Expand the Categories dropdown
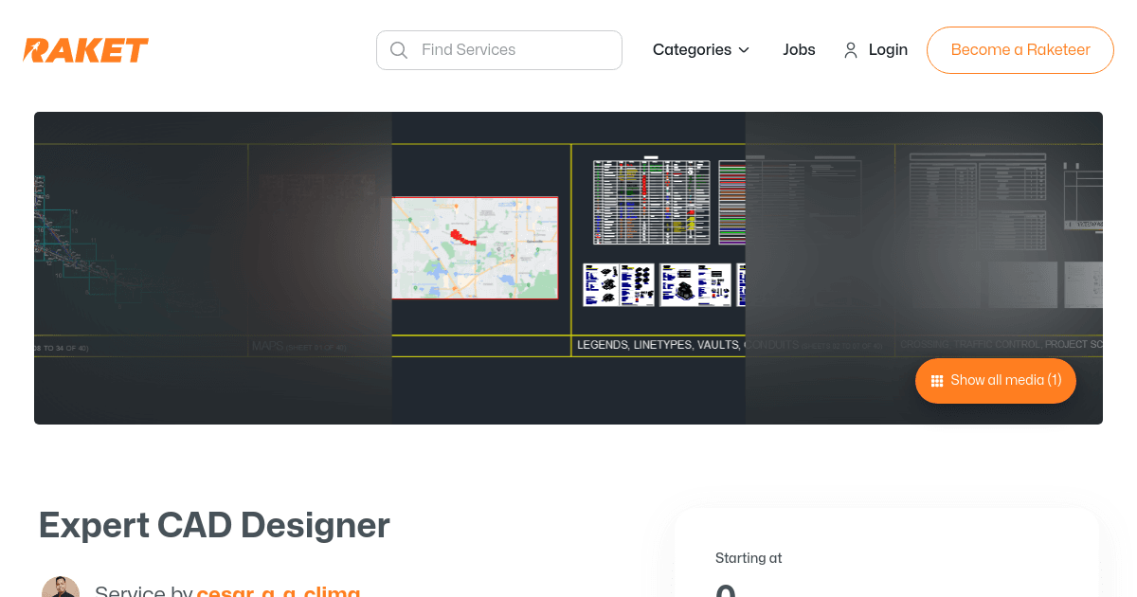 692,49
